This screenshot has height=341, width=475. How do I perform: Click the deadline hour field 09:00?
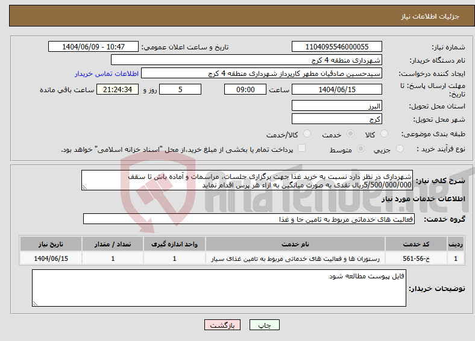click(245, 89)
